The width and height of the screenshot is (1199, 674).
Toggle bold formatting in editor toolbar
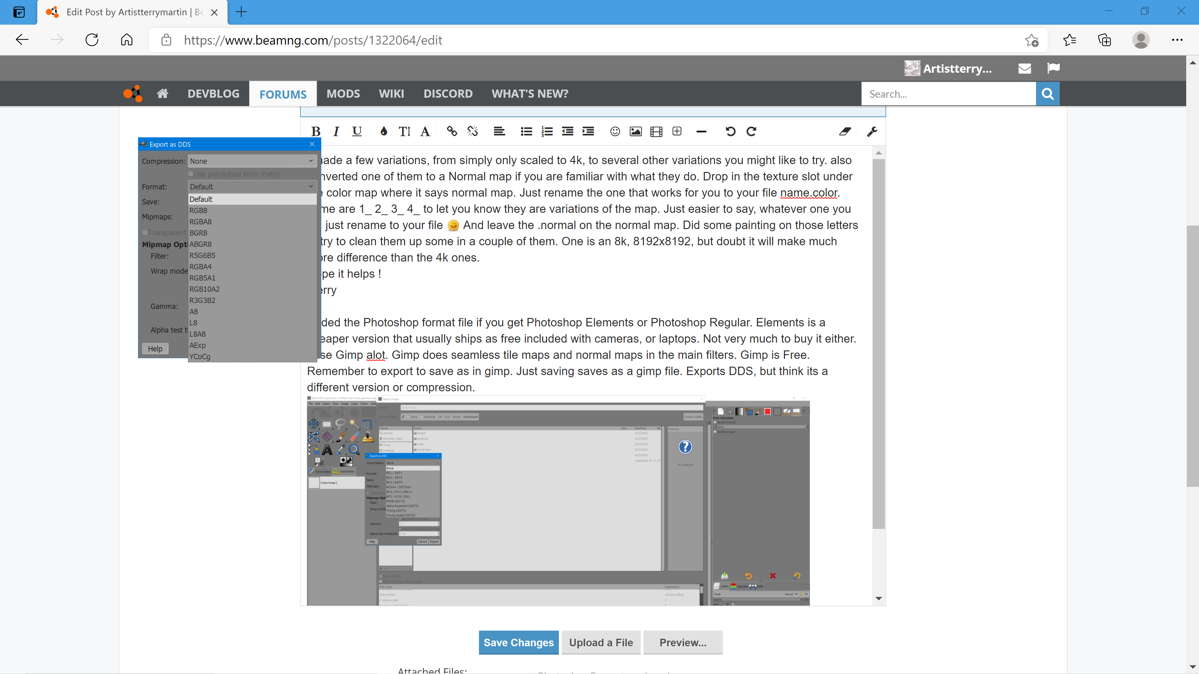[316, 132]
